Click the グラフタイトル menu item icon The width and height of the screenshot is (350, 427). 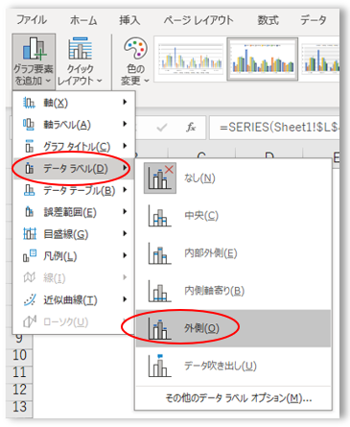click(x=29, y=146)
